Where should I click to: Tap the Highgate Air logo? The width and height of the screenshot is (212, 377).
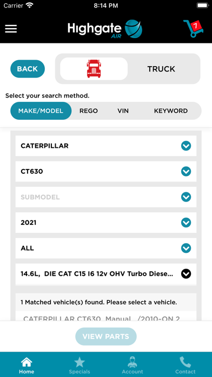tap(105, 29)
